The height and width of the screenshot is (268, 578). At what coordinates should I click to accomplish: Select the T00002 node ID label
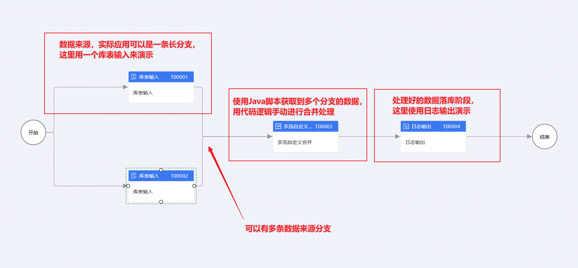point(179,176)
